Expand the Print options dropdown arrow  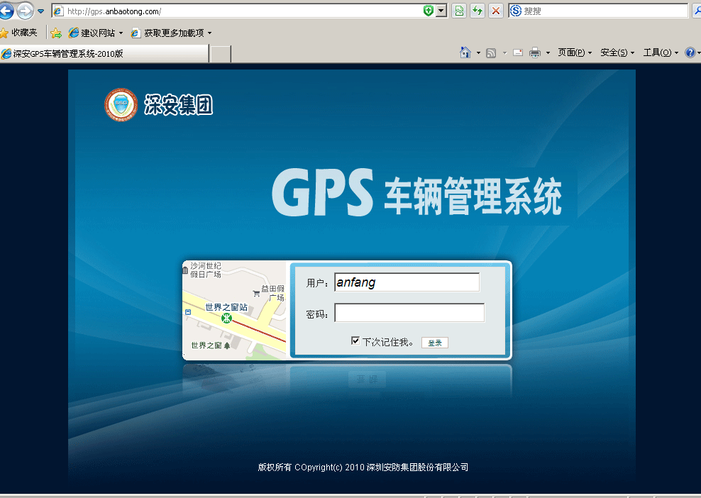548,52
